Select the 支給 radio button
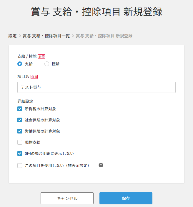 coord(20,64)
